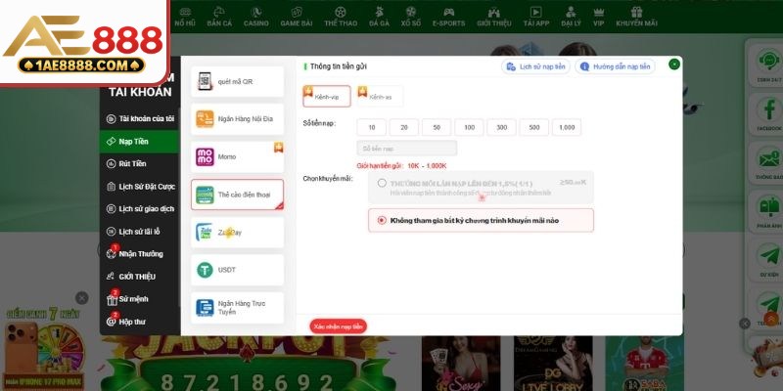Click the Jackpot banner
783x391 pixels.
coord(250,364)
